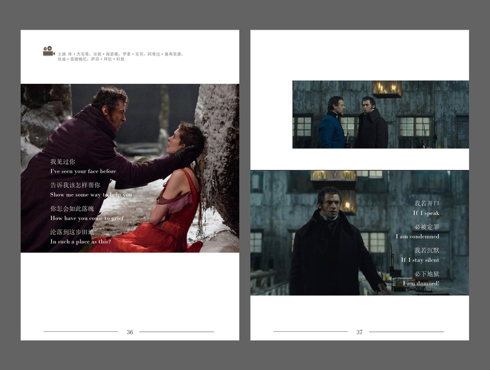This screenshot has width=490, height=370.
Task: Select the lone man in black coat still
Action: [360, 232]
